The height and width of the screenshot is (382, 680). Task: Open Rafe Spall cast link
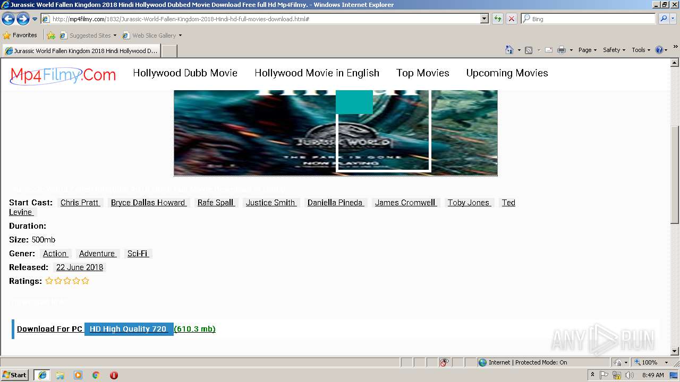(x=216, y=203)
